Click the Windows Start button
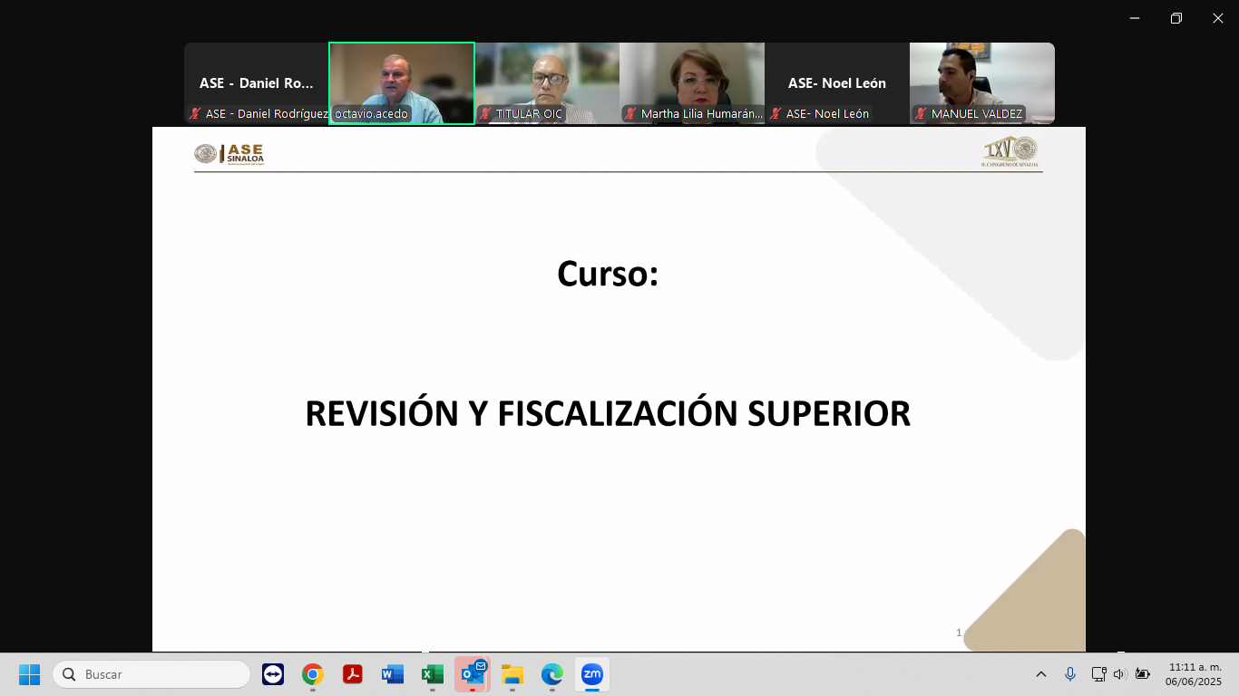The image size is (1239, 696). [x=30, y=674]
